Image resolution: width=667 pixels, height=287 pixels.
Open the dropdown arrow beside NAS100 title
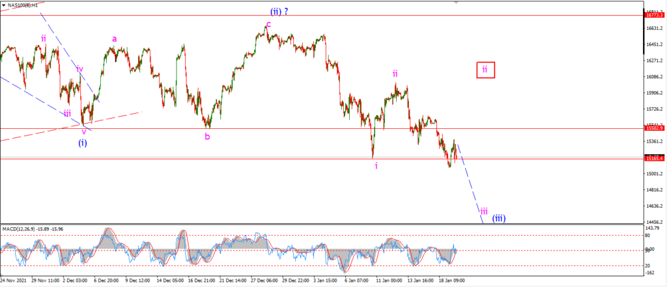(x=3, y=4)
